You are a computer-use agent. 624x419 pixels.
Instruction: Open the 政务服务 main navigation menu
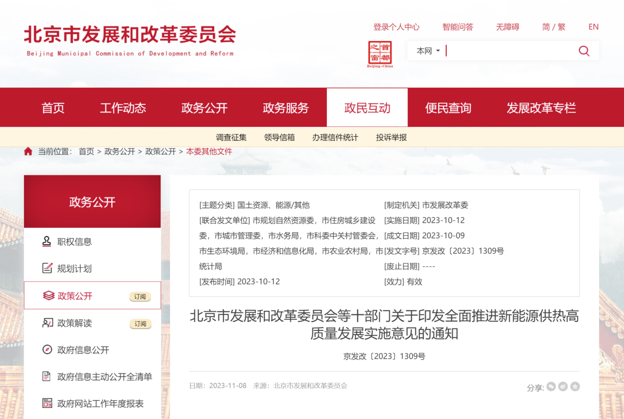286,108
